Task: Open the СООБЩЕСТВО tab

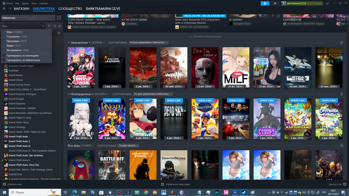Action: point(70,8)
